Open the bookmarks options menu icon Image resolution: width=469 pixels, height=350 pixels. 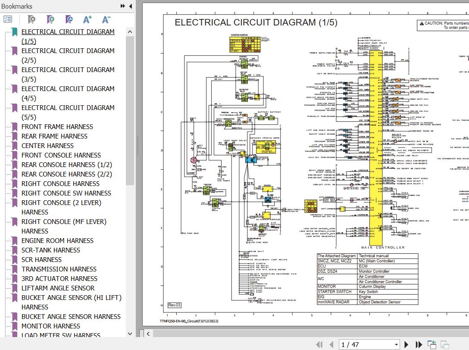click(7, 19)
